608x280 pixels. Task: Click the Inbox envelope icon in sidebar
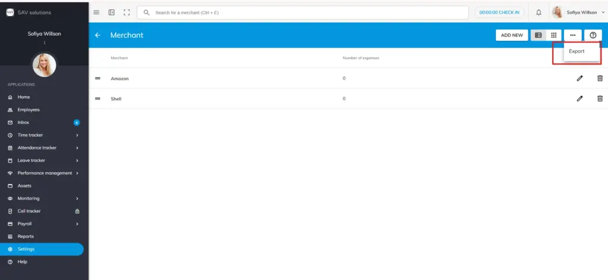point(10,122)
